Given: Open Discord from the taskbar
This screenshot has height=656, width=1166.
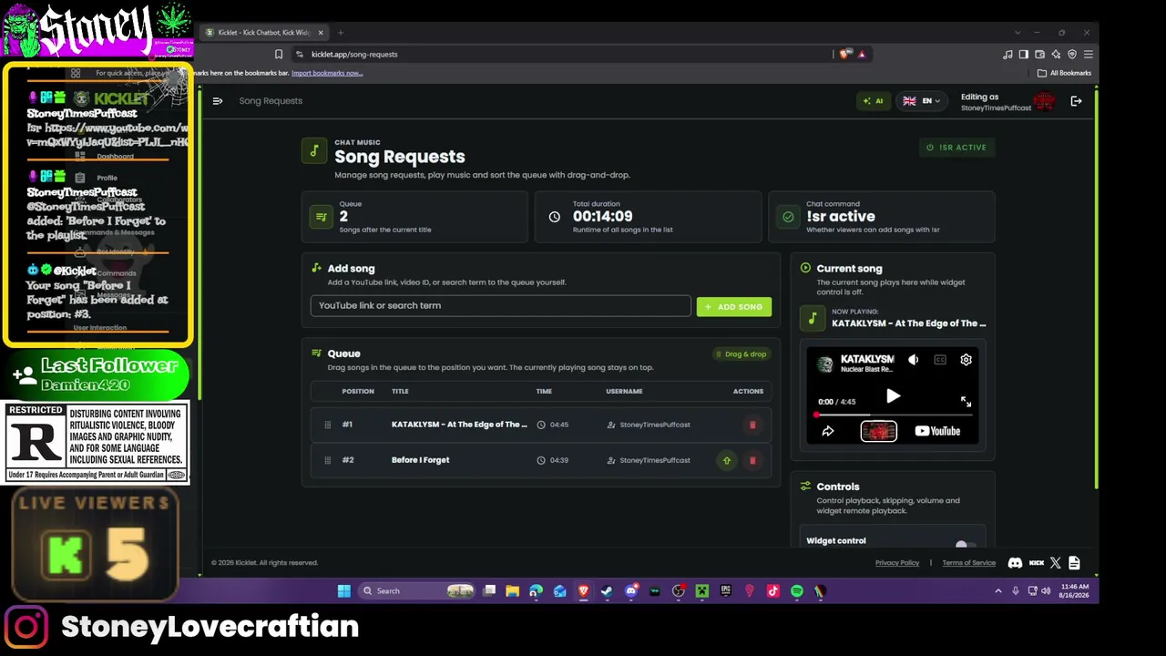Looking at the screenshot, I should coord(630,591).
